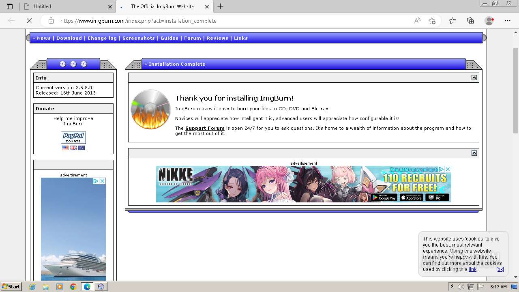Accept cookies by clicking ok
Image resolution: width=519 pixels, height=292 pixels.
tap(500, 269)
